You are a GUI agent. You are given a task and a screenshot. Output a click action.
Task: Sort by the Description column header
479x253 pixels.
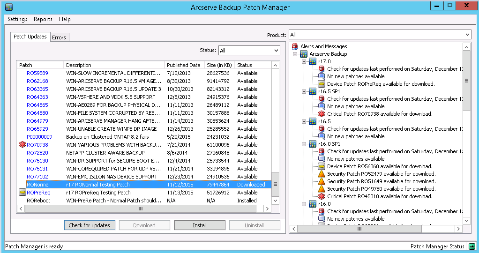tap(114, 65)
